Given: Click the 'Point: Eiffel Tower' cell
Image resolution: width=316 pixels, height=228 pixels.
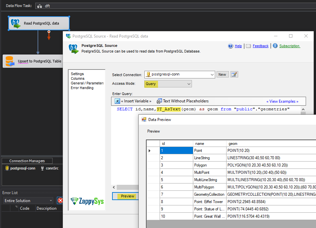Looking at the screenshot, I should point(210,202).
